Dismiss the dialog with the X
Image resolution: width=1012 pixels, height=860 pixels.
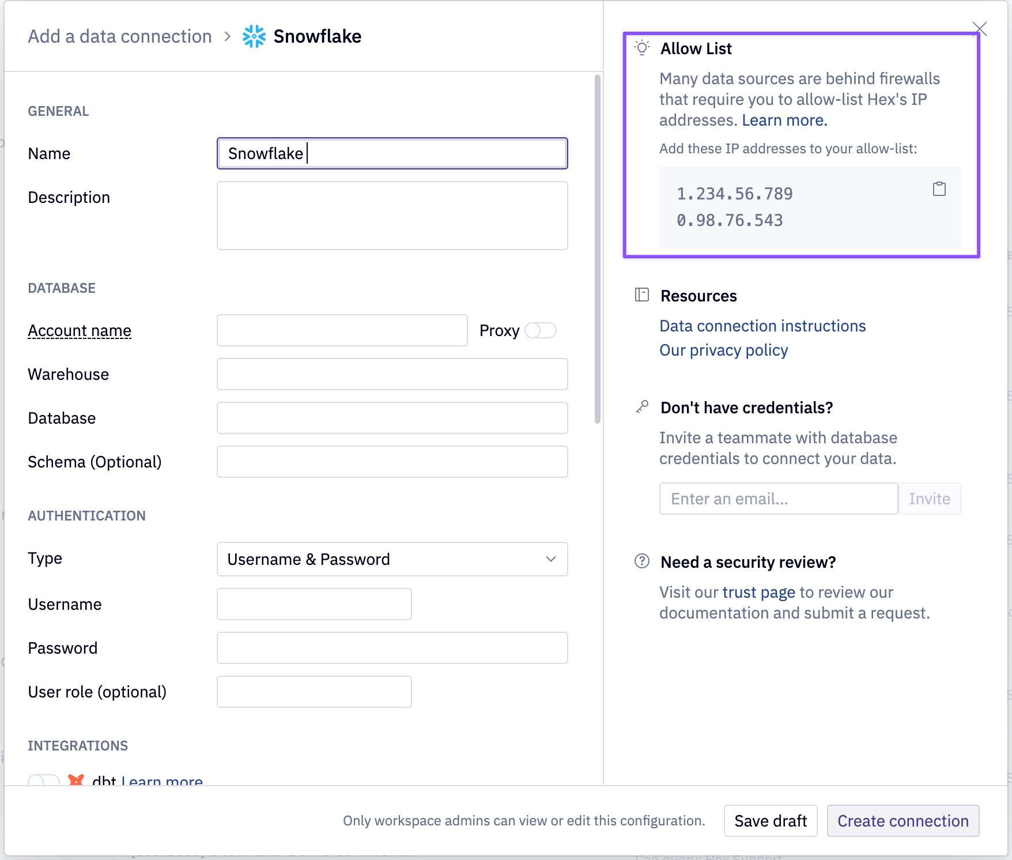point(980,28)
